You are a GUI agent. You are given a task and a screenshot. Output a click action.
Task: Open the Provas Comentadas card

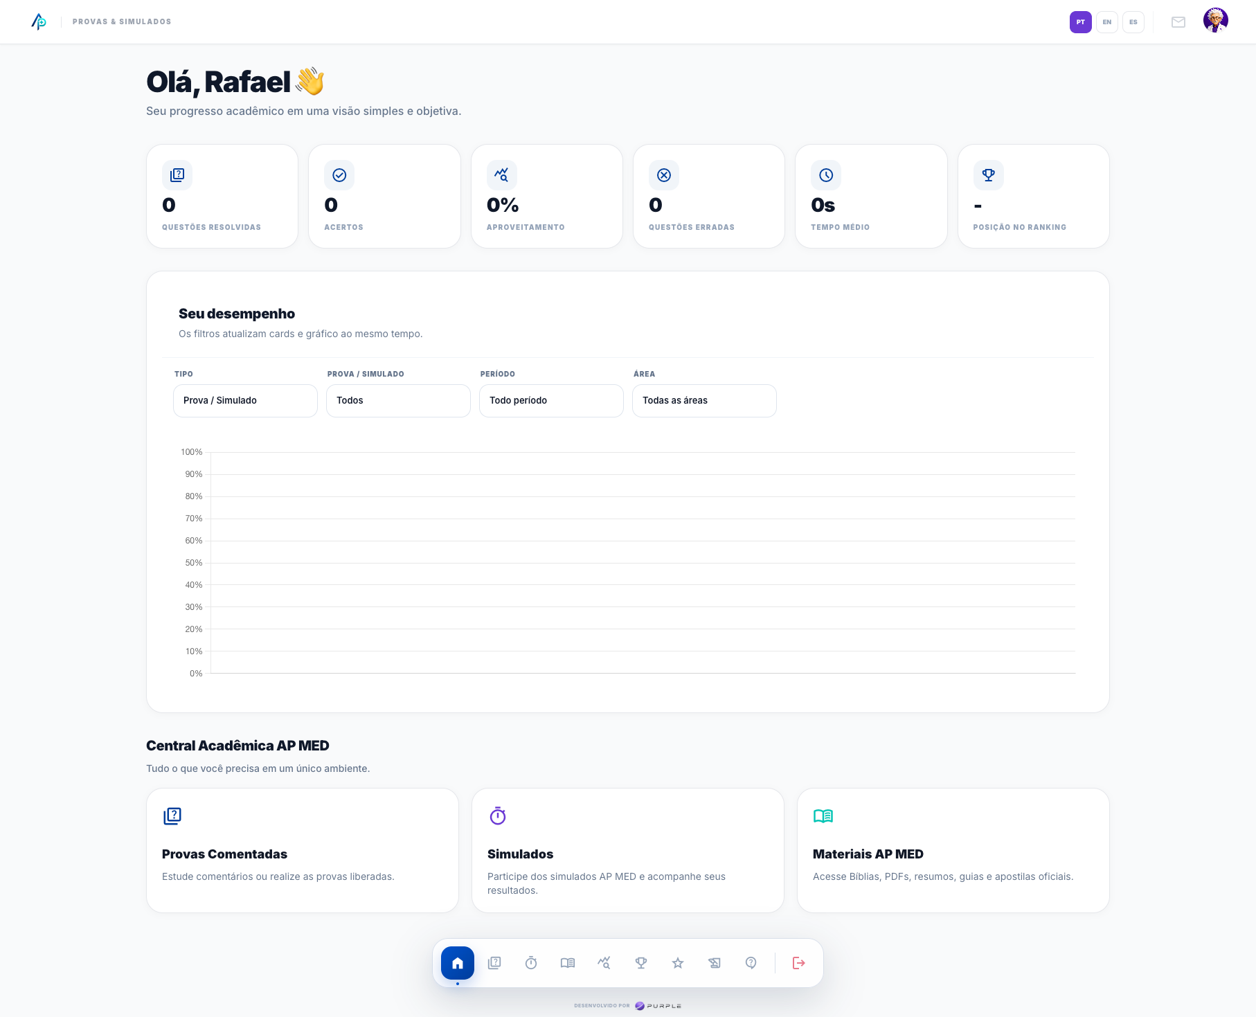(x=303, y=850)
